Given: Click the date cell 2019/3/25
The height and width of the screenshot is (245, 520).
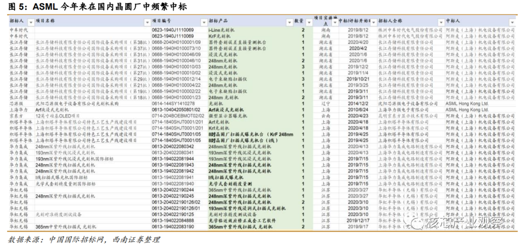Looking at the screenshot, I should pos(358,85).
